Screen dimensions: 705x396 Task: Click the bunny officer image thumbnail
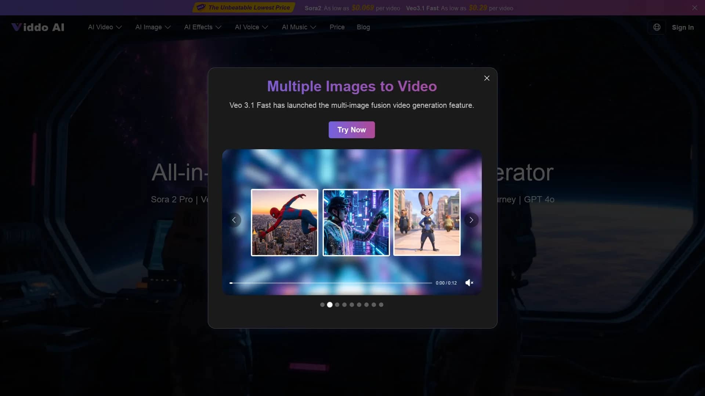click(x=427, y=222)
